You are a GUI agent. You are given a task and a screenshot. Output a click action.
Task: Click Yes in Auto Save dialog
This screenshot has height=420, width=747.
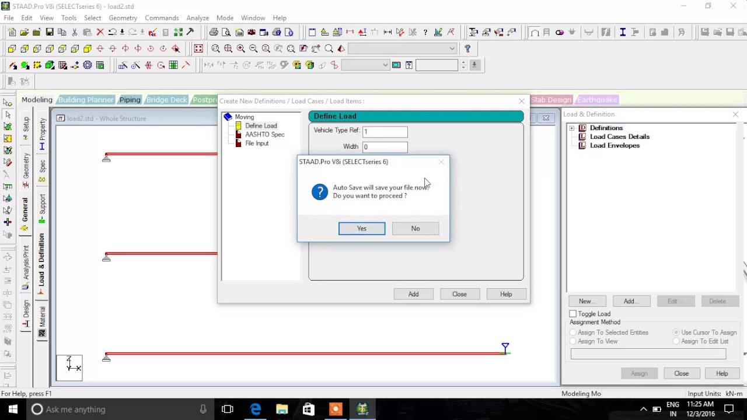pyautogui.click(x=362, y=229)
